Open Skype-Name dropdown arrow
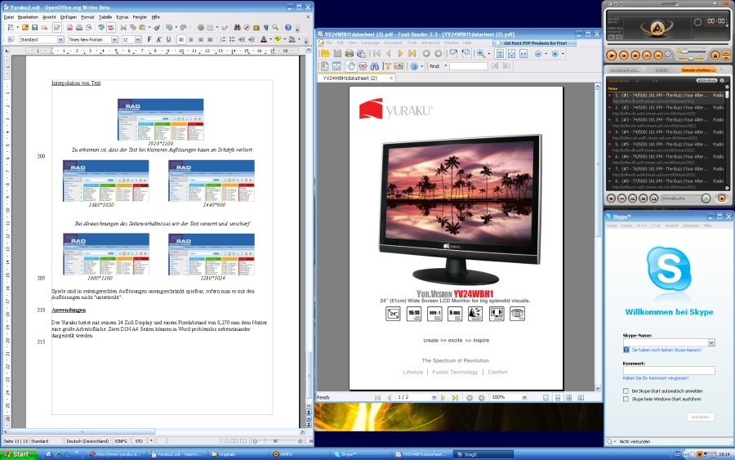This screenshot has width=735, height=460. 711,342
